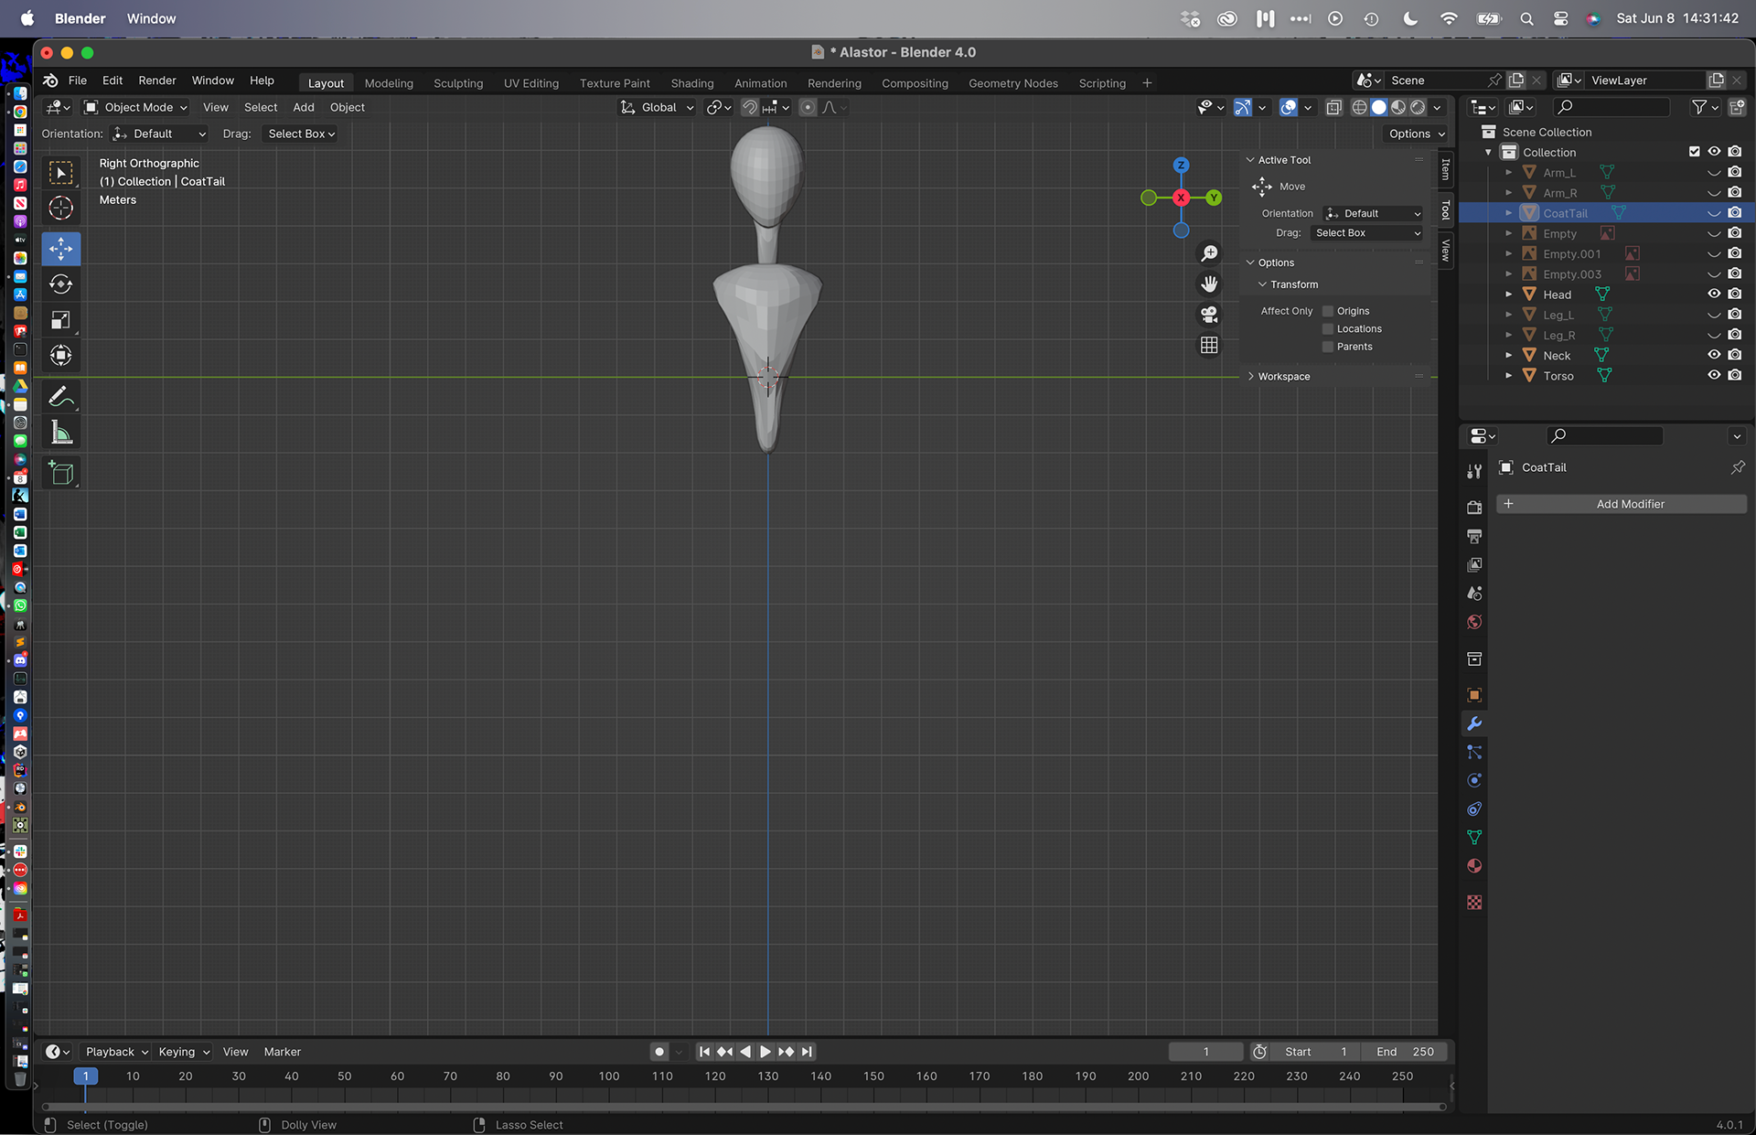Image resolution: width=1756 pixels, height=1135 pixels.
Task: Show the CoatTail object in viewport
Action: (x=1714, y=213)
